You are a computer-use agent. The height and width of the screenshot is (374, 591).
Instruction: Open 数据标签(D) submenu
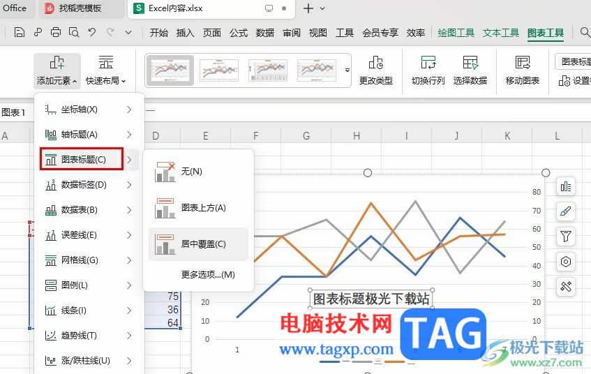click(x=89, y=185)
